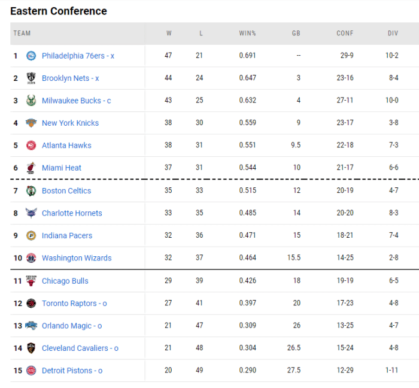Click the Philadelphia 76ers team logo

[31, 56]
